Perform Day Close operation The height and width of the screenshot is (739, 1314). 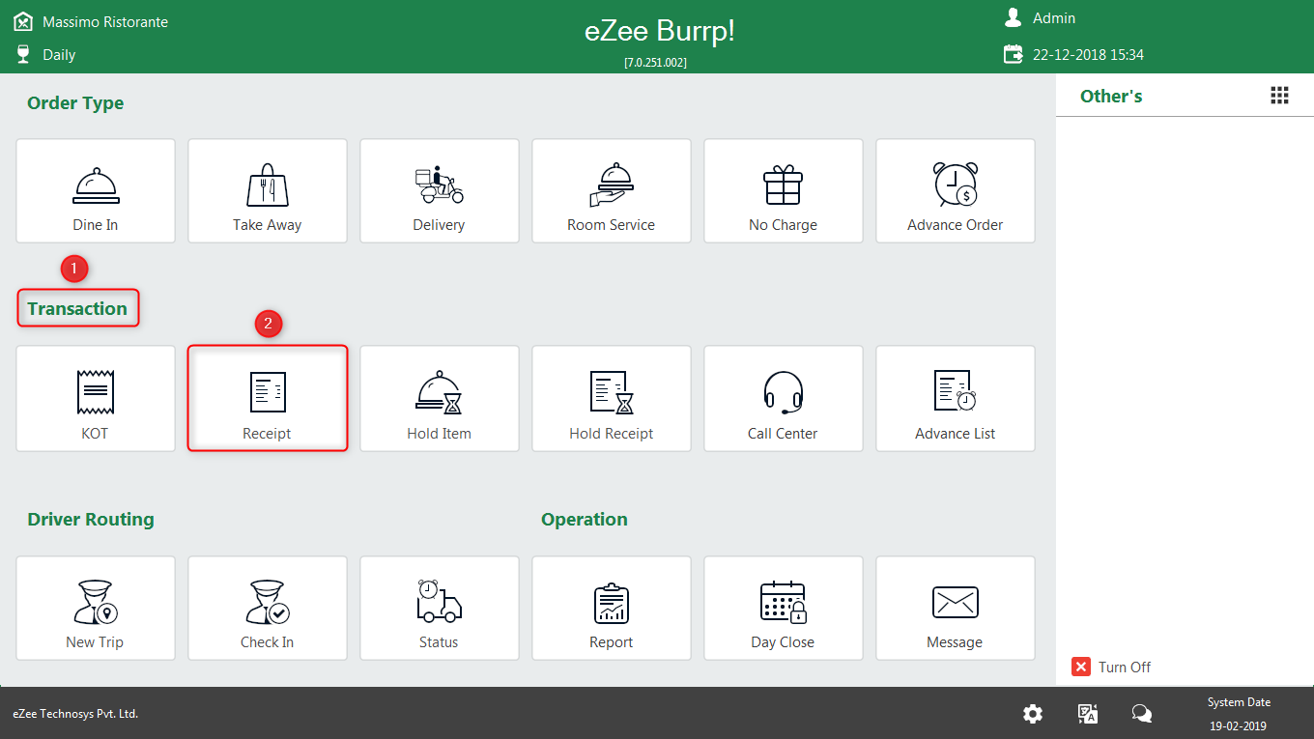tap(784, 609)
